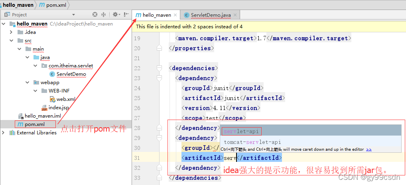Collapse the com.itheima.servlet package
Image resolution: width=406 pixels, height=185 pixels.
[x=35, y=66]
